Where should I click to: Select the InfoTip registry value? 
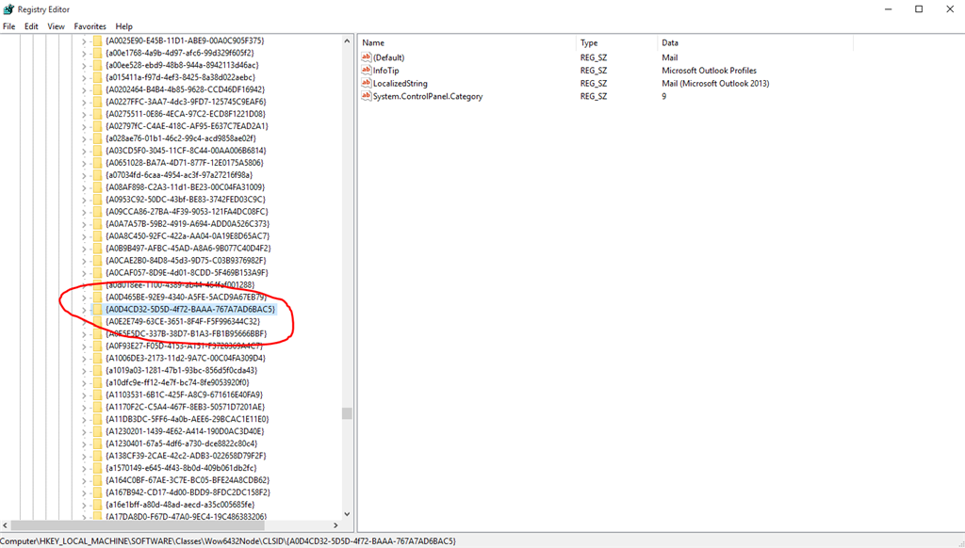pos(388,70)
